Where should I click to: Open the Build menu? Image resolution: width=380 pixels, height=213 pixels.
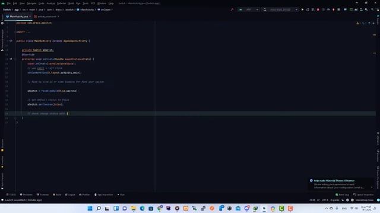coord(71,4)
